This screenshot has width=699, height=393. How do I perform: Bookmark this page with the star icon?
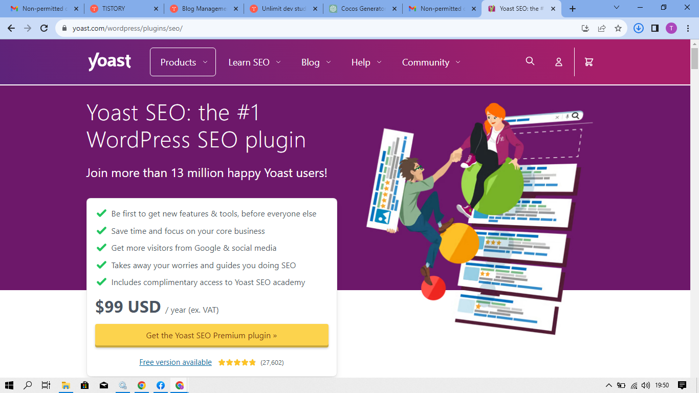pos(618,28)
